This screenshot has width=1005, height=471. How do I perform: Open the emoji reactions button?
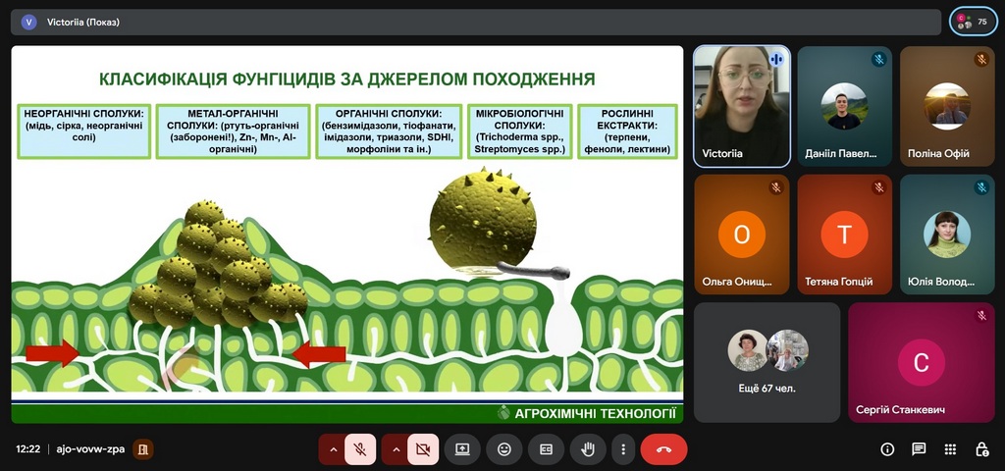click(x=504, y=449)
